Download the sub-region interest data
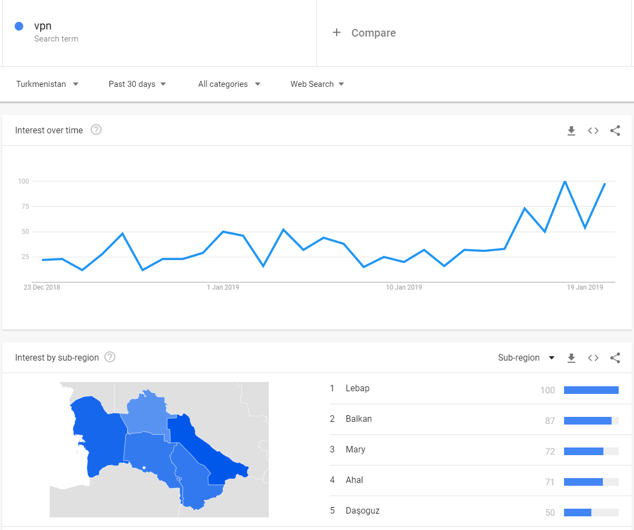This screenshot has height=530, width=634. [571, 358]
